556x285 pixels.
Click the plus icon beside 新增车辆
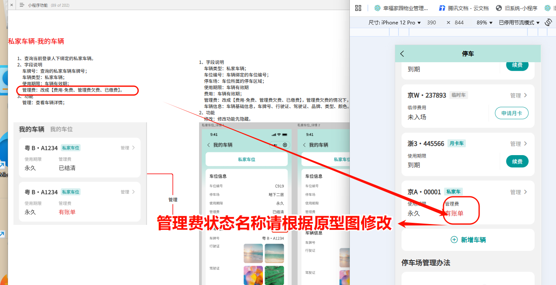(454, 239)
